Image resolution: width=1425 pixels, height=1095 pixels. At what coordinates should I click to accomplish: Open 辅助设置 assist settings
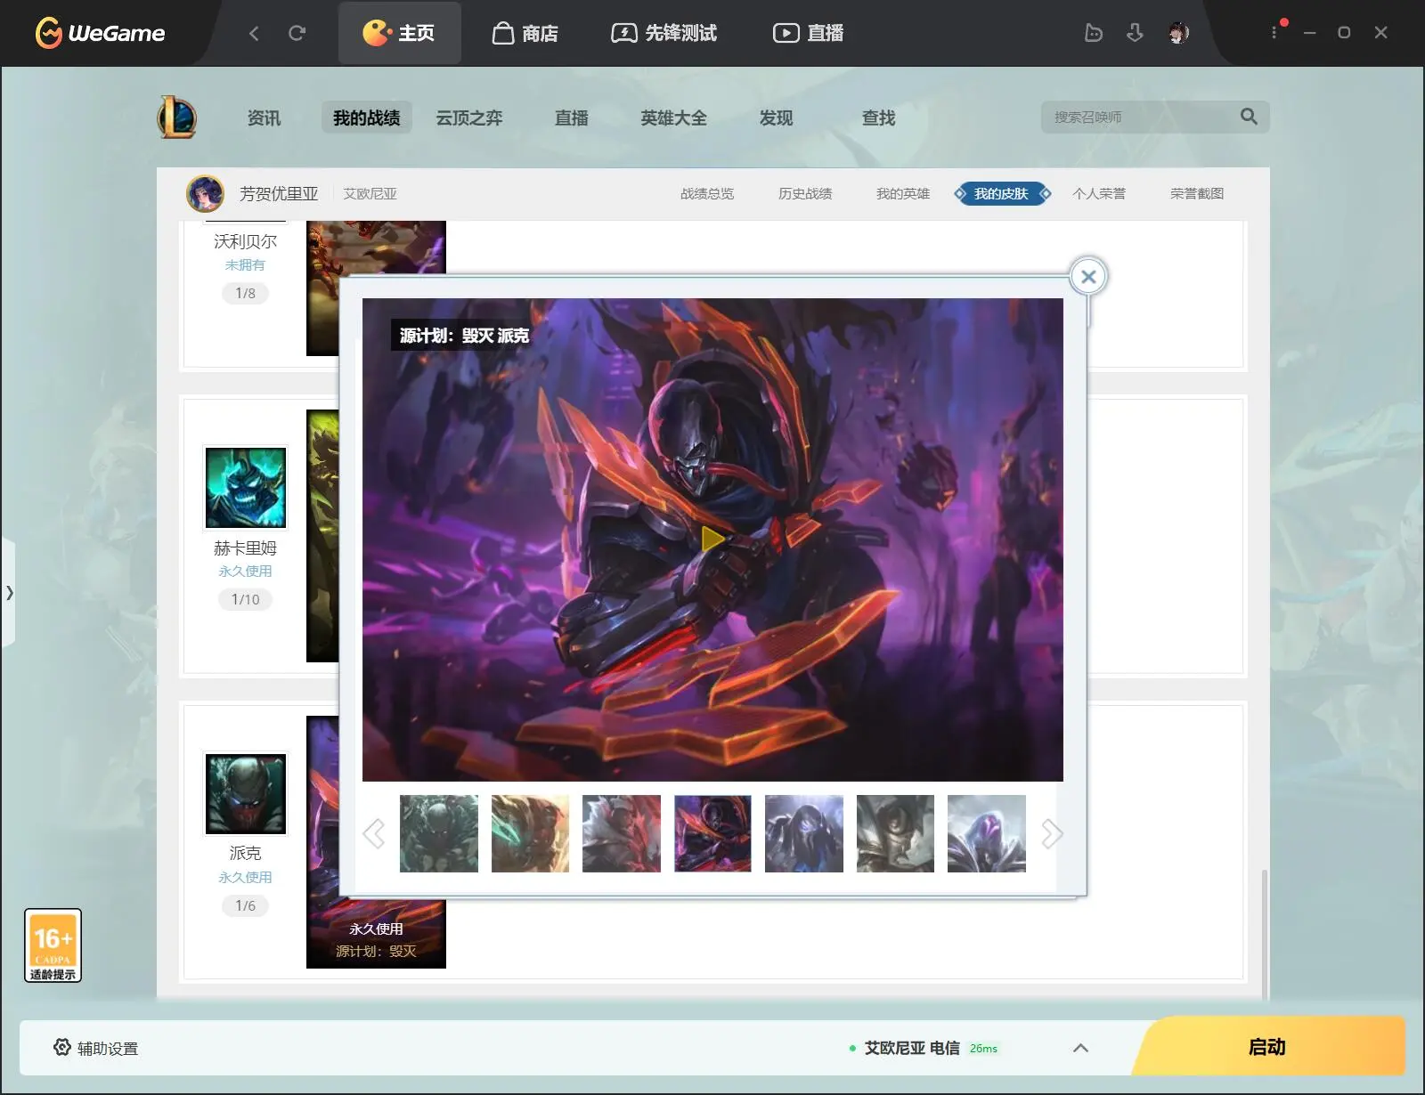(96, 1048)
